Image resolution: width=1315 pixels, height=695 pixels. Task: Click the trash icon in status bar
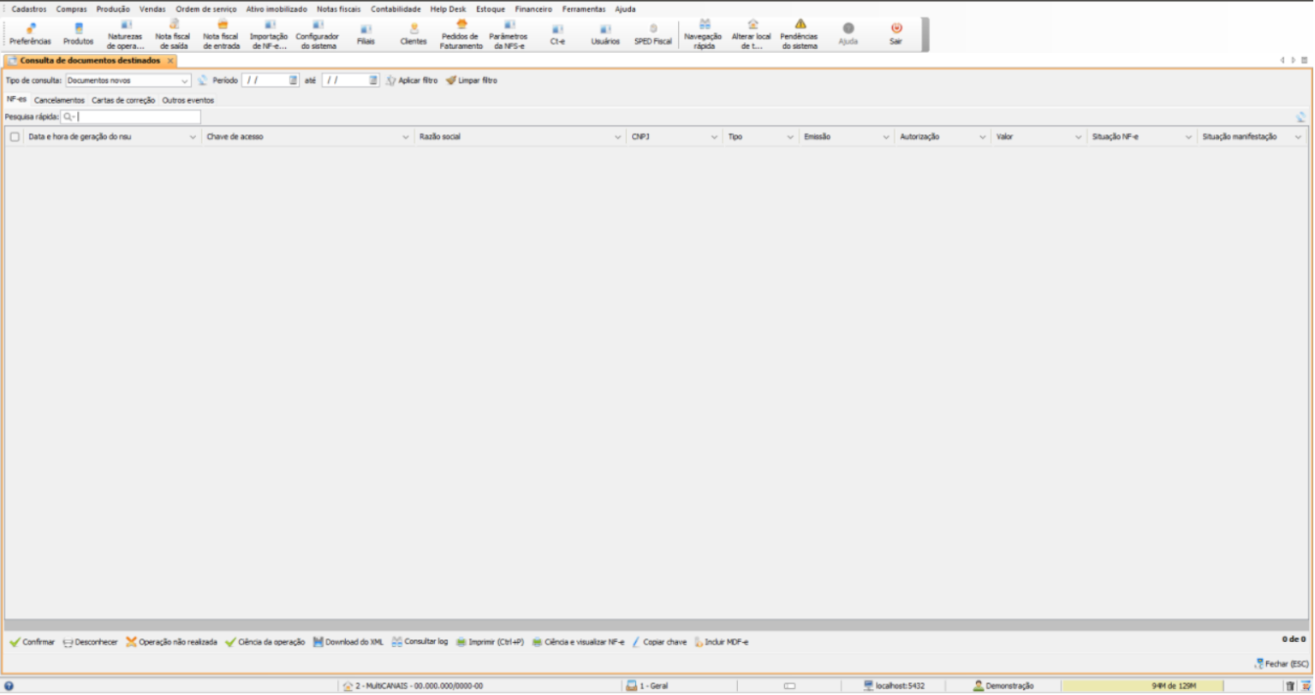point(1290,686)
